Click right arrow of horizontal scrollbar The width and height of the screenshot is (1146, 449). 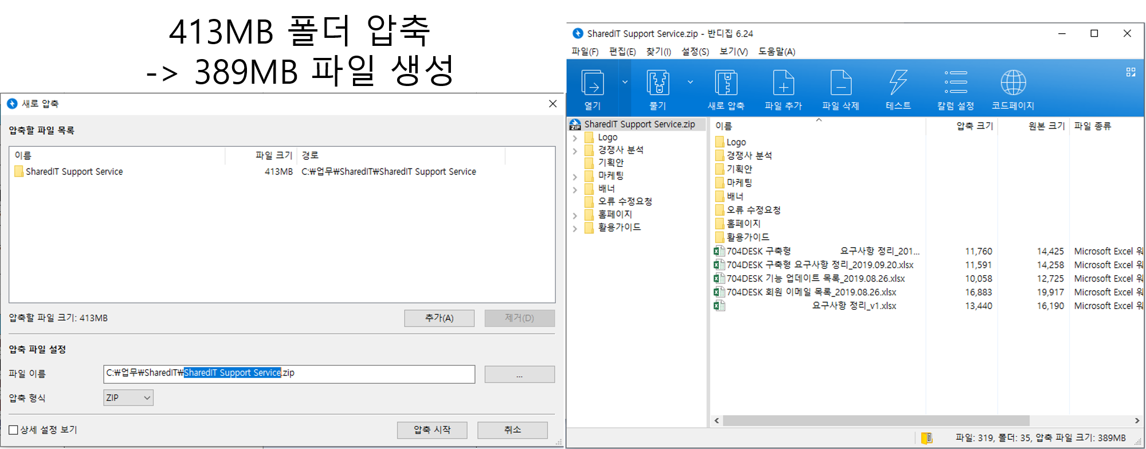1137,420
